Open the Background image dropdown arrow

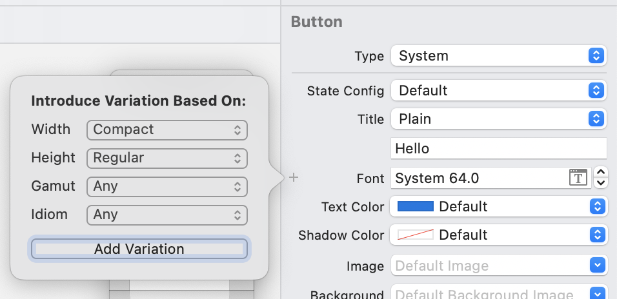point(597,294)
